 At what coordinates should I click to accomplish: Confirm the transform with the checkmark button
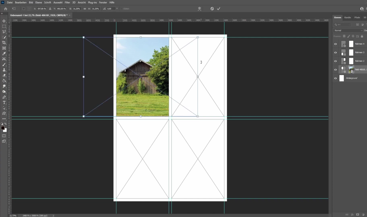[x=218, y=9]
